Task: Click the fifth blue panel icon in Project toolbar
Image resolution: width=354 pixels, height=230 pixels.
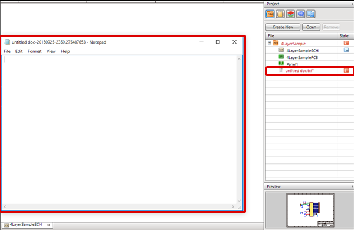Action: (x=311, y=14)
